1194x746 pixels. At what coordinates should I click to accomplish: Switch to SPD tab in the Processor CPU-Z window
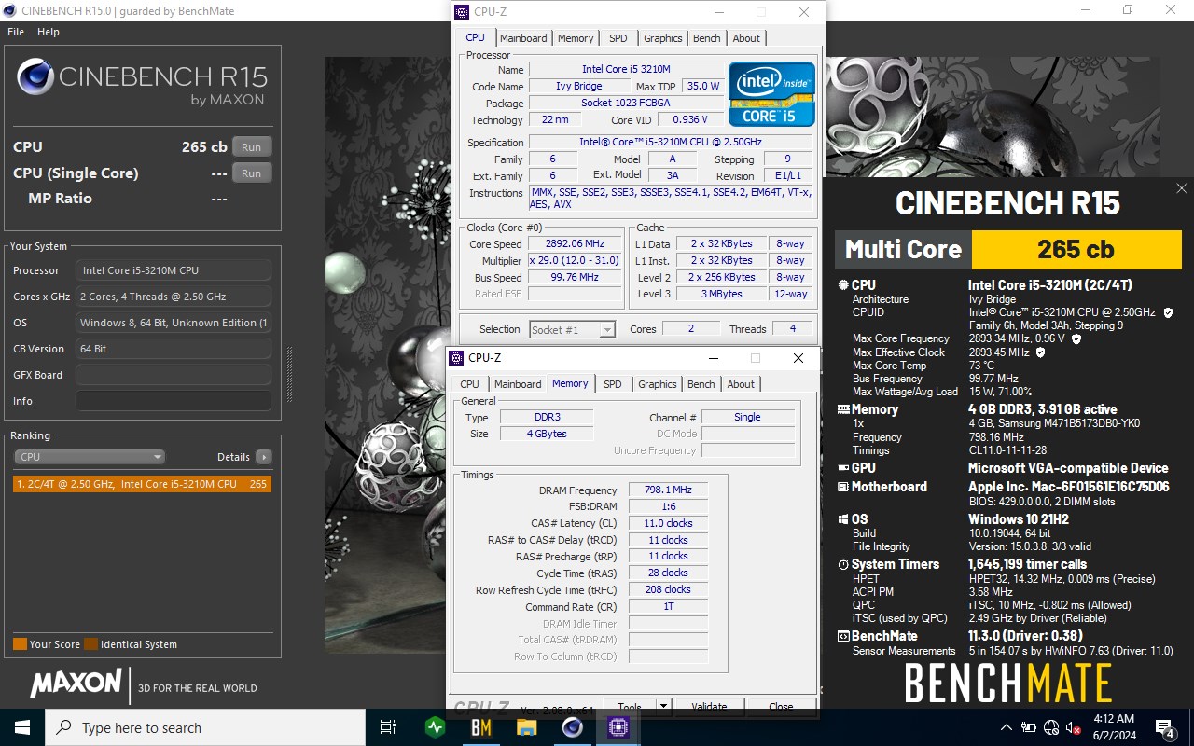coord(618,38)
